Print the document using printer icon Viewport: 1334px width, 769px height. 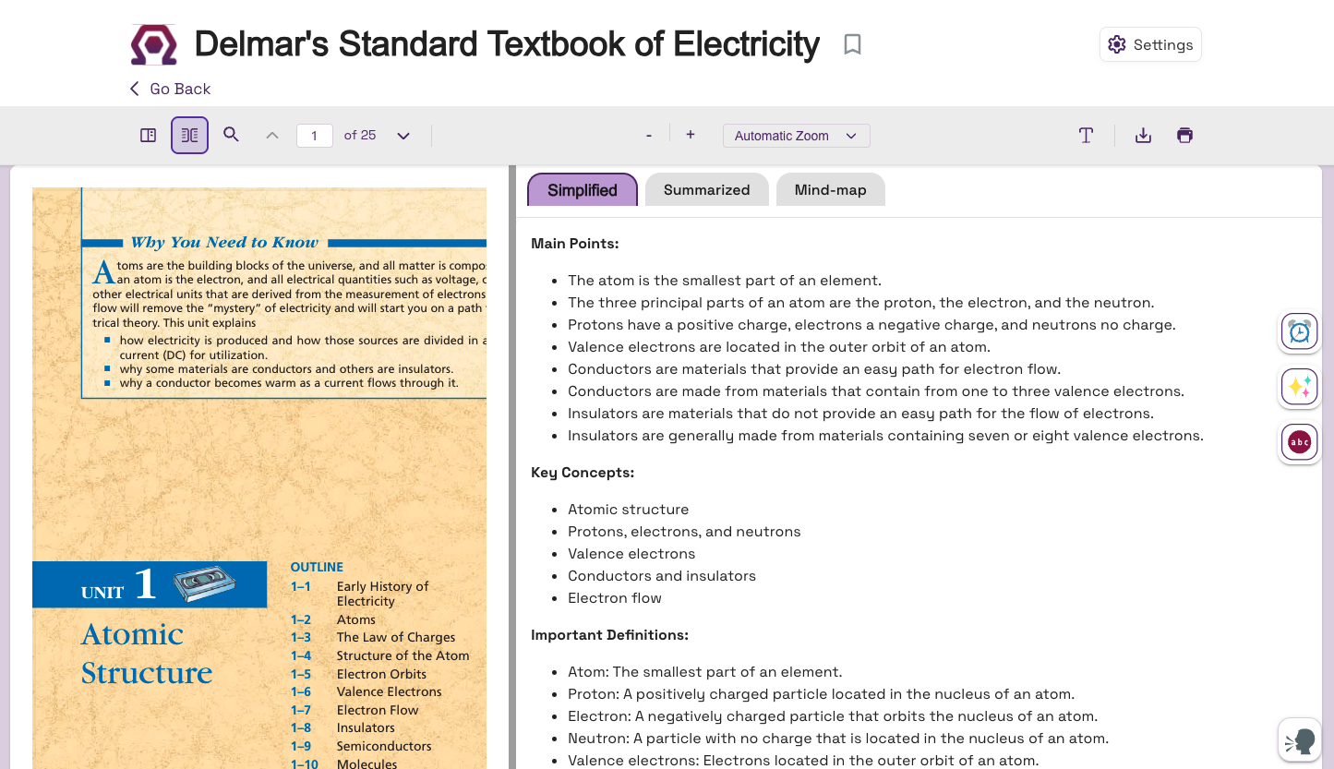tap(1184, 136)
